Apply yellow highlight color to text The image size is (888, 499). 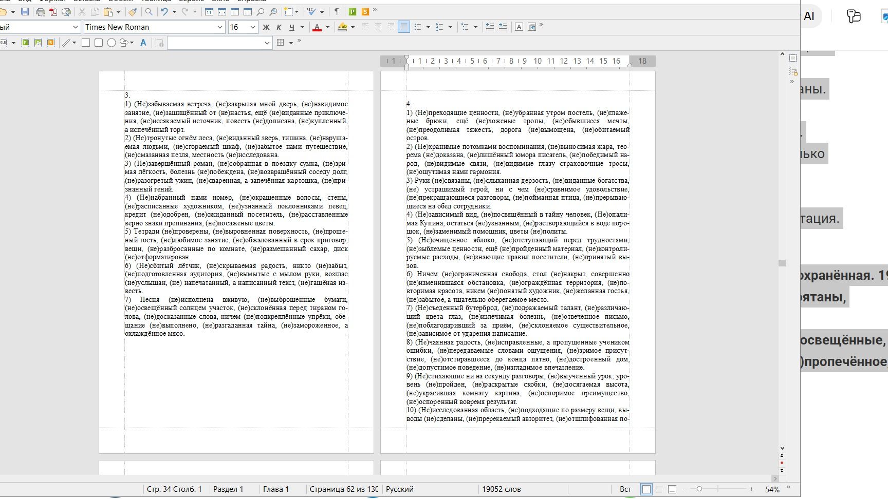click(x=342, y=27)
